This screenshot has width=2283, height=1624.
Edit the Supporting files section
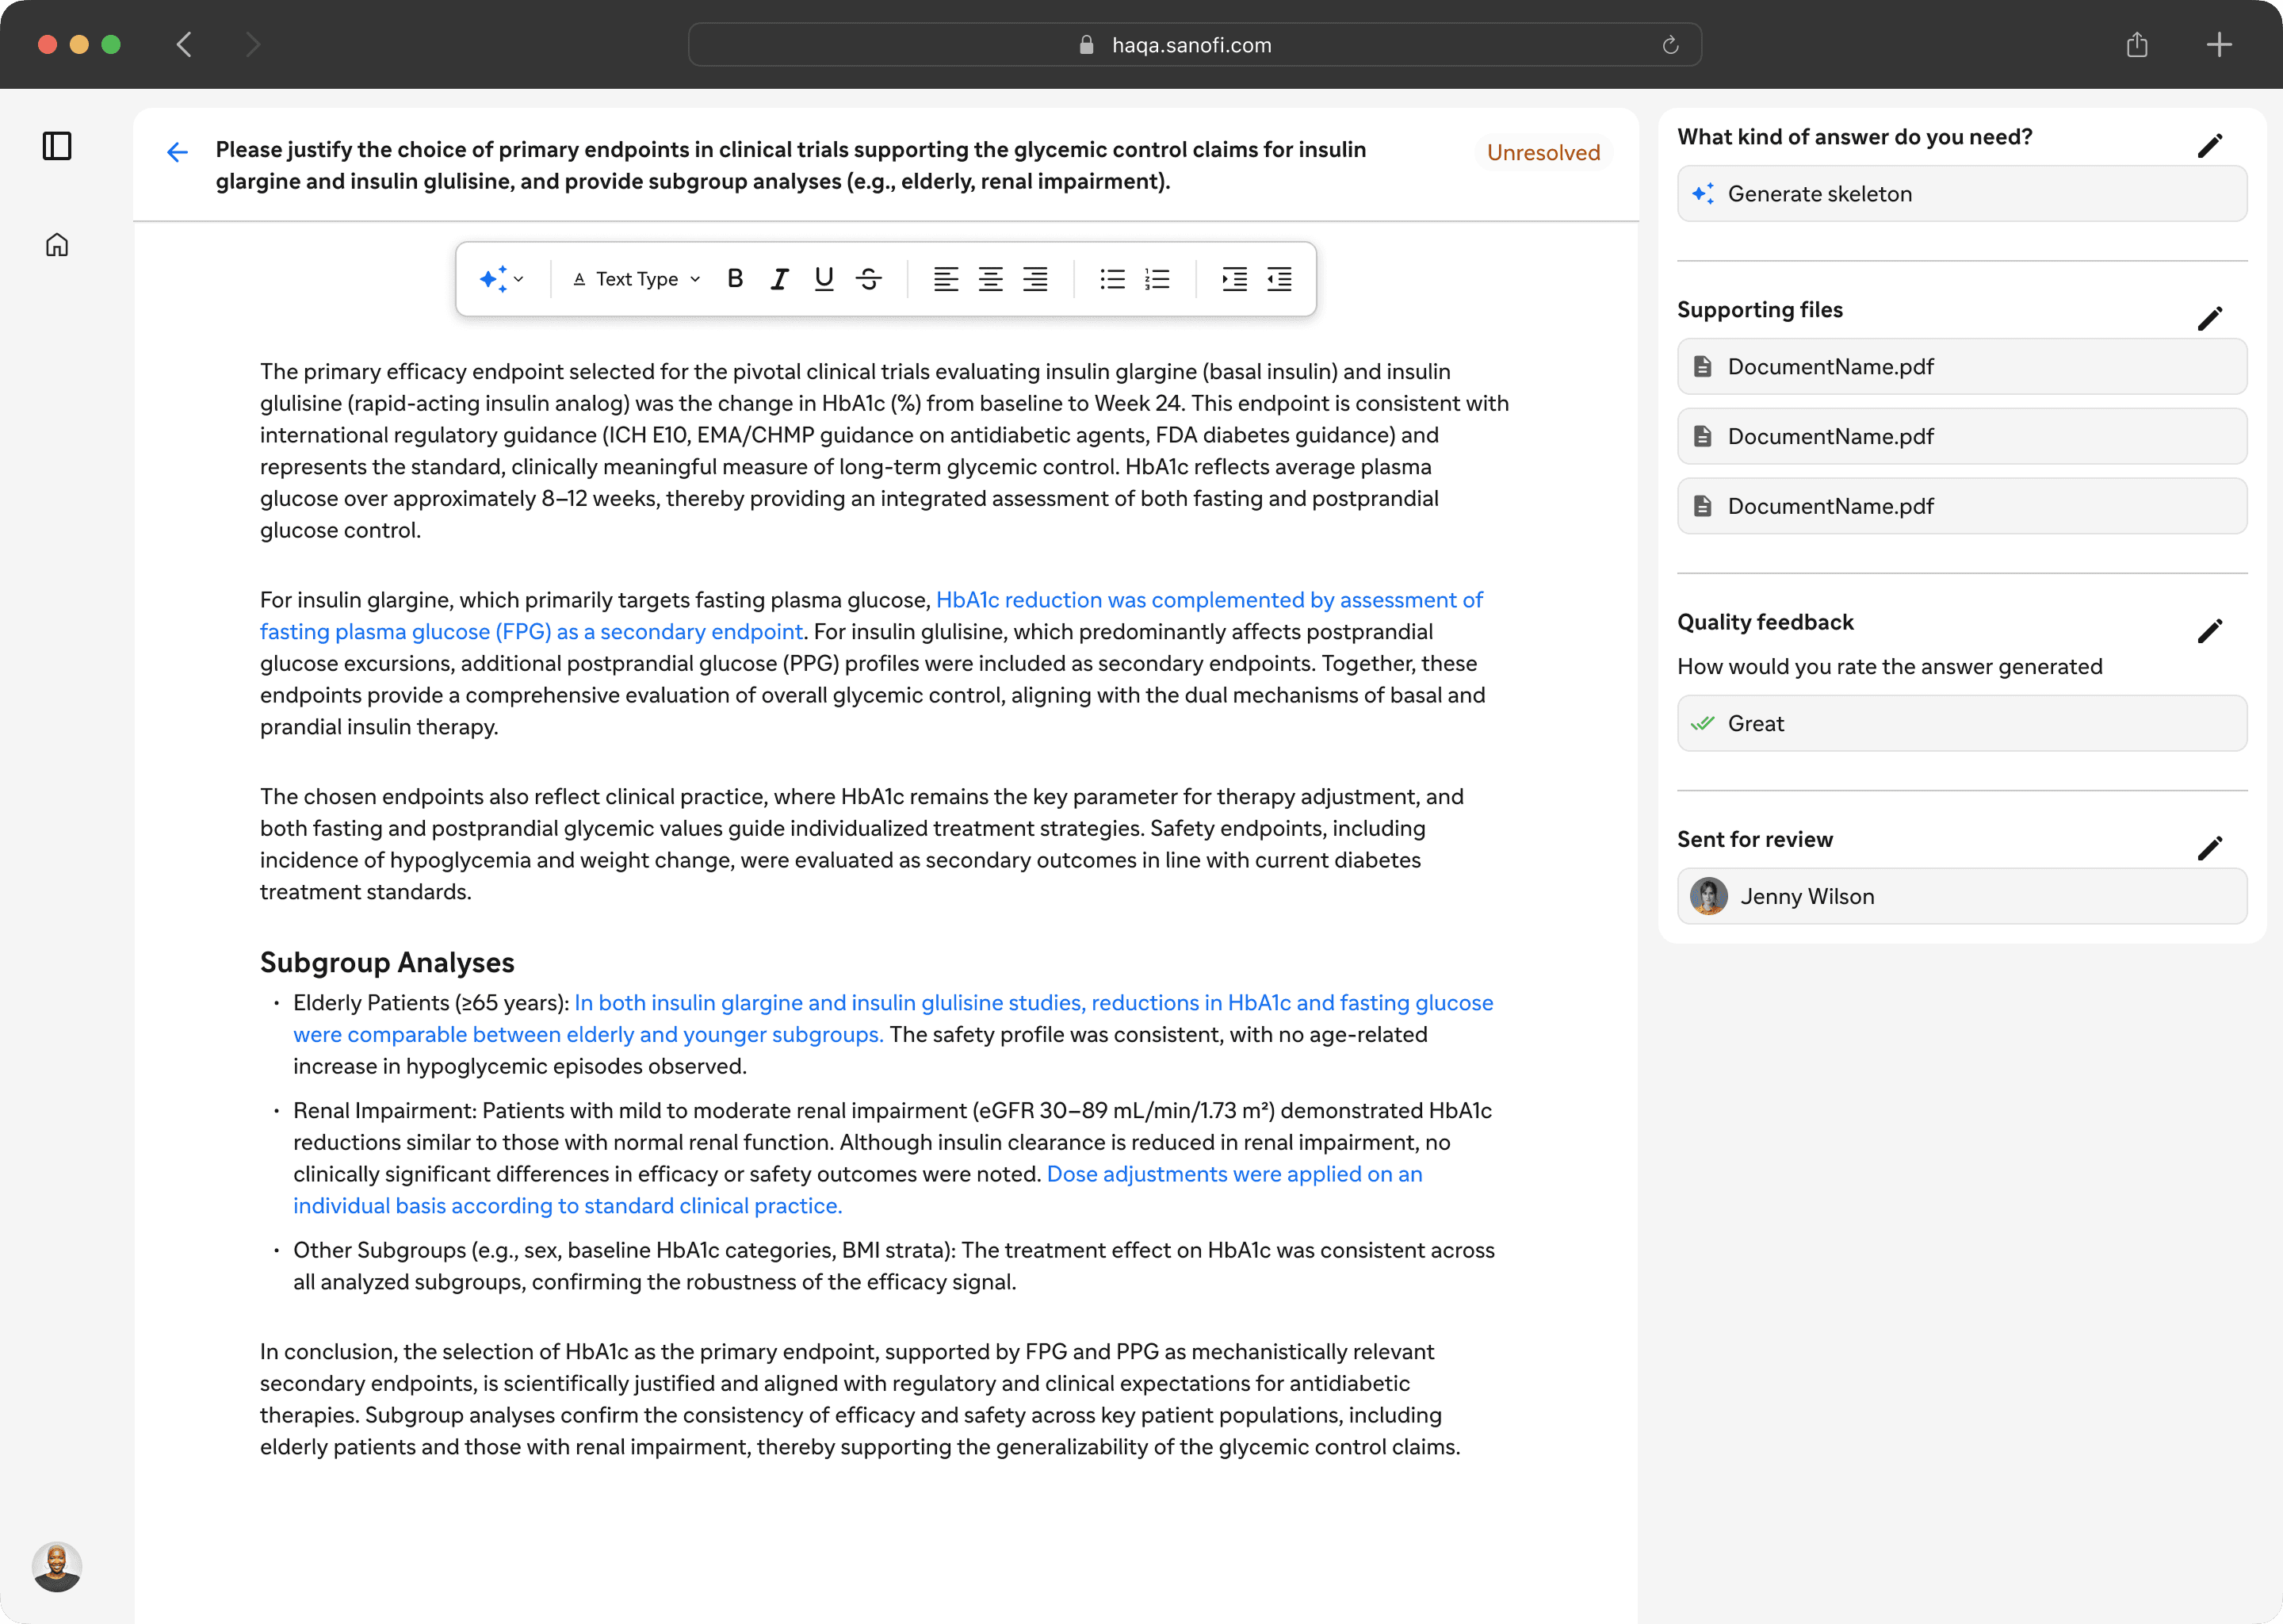click(2209, 318)
